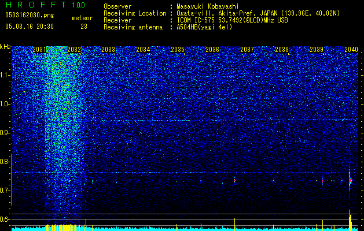This screenshot has width=364, height=231.
Task: Click the 2038 time marker
Action: pos(282,50)
